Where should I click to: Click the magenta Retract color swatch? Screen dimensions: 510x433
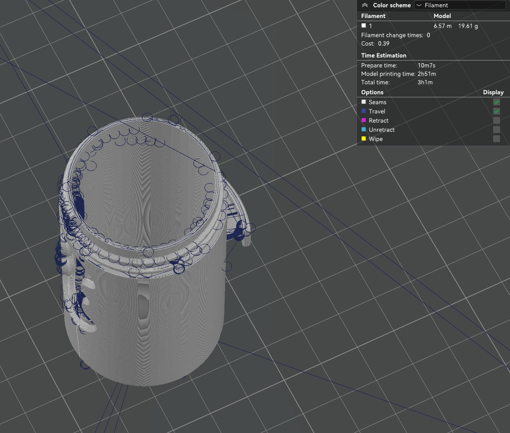[364, 120]
